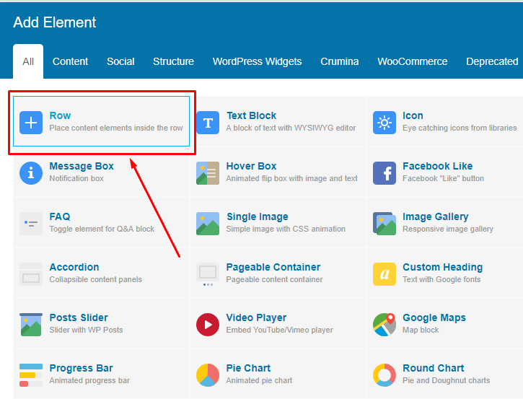Image resolution: width=523 pixels, height=399 pixels.
Task: Add the Message Box title link
Action: pos(82,166)
